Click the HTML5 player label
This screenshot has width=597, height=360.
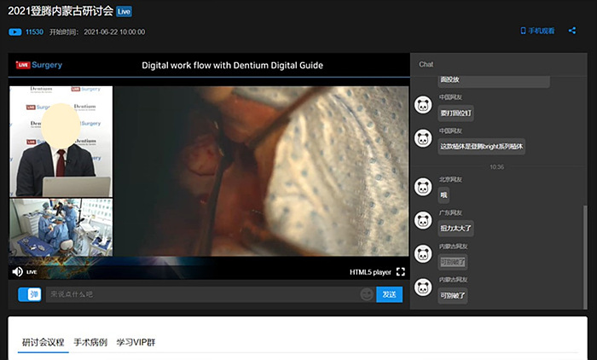click(x=370, y=272)
